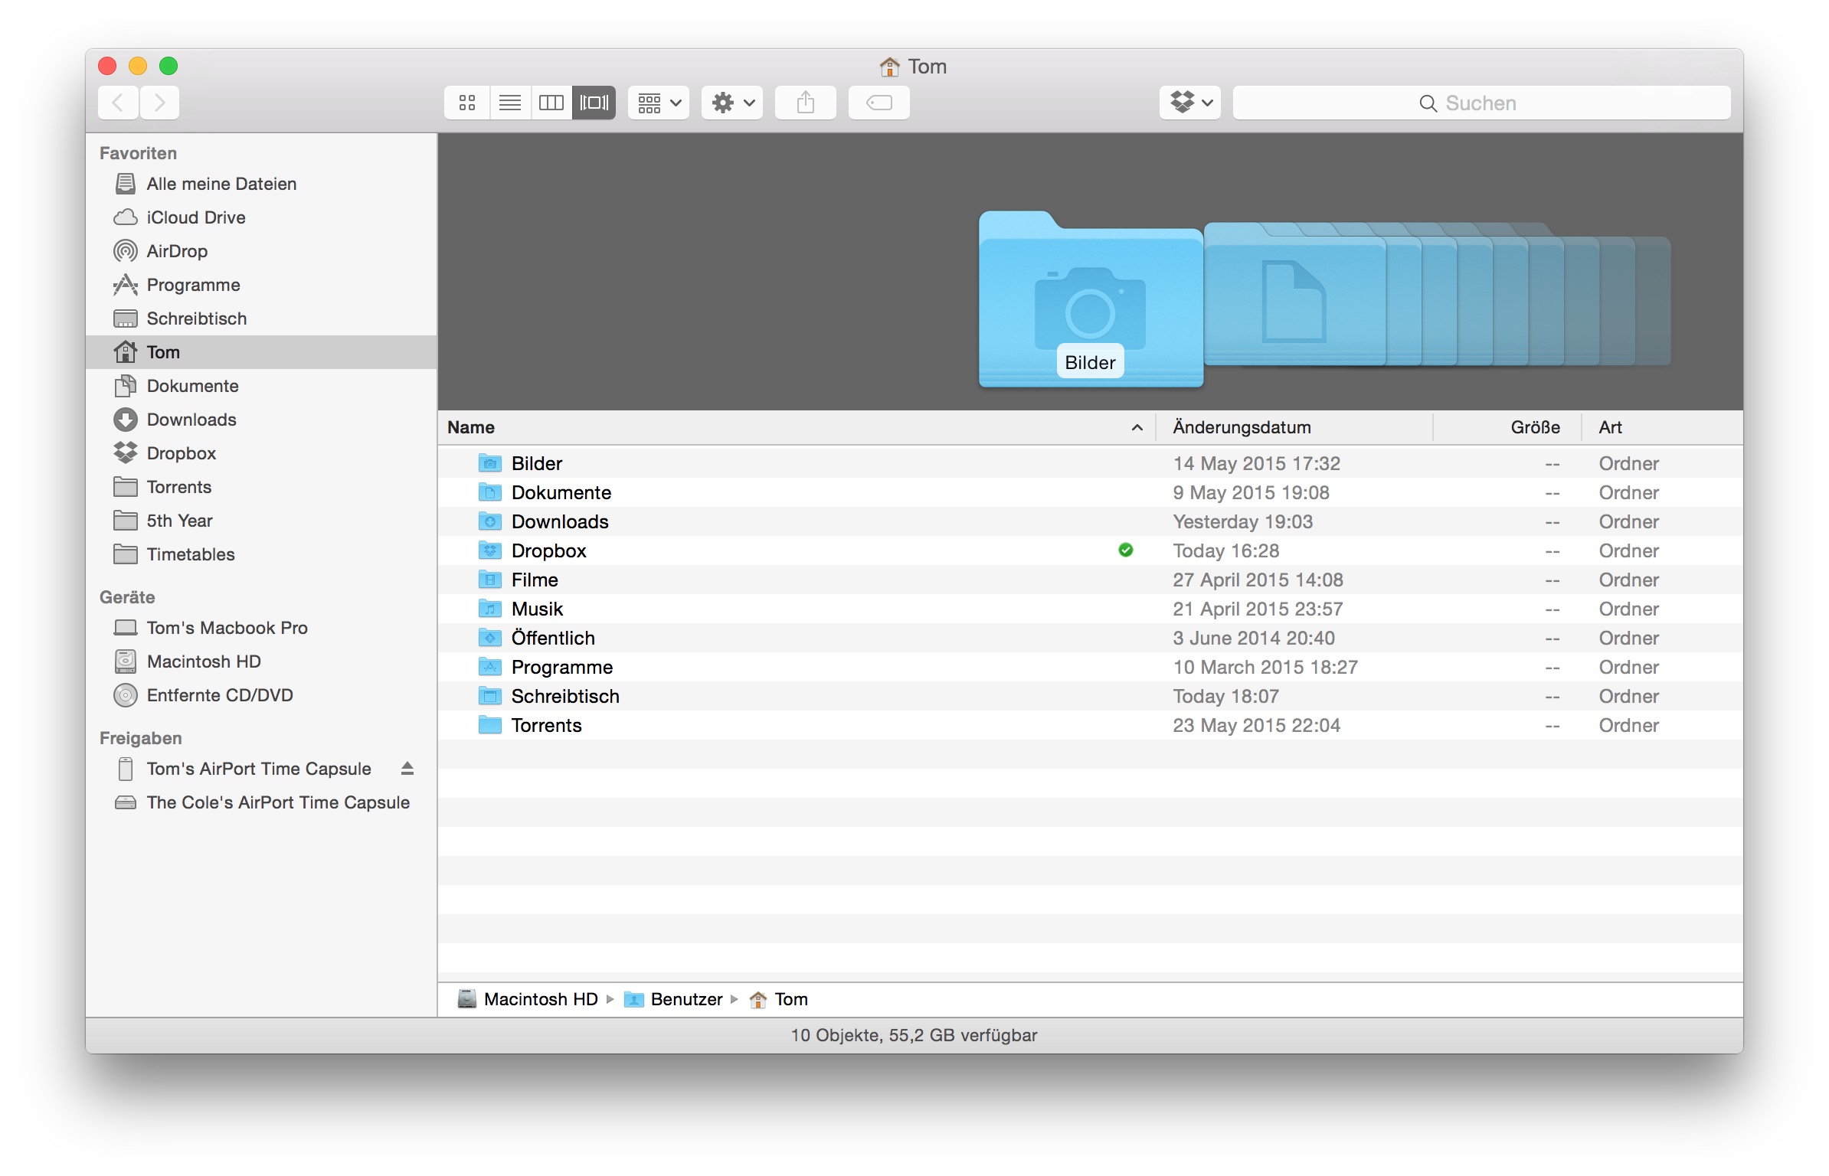Image resolution: width=1829 pixels, height=1176 pixels.
Task: Switch to list view mode
Action: click(509, 103)
